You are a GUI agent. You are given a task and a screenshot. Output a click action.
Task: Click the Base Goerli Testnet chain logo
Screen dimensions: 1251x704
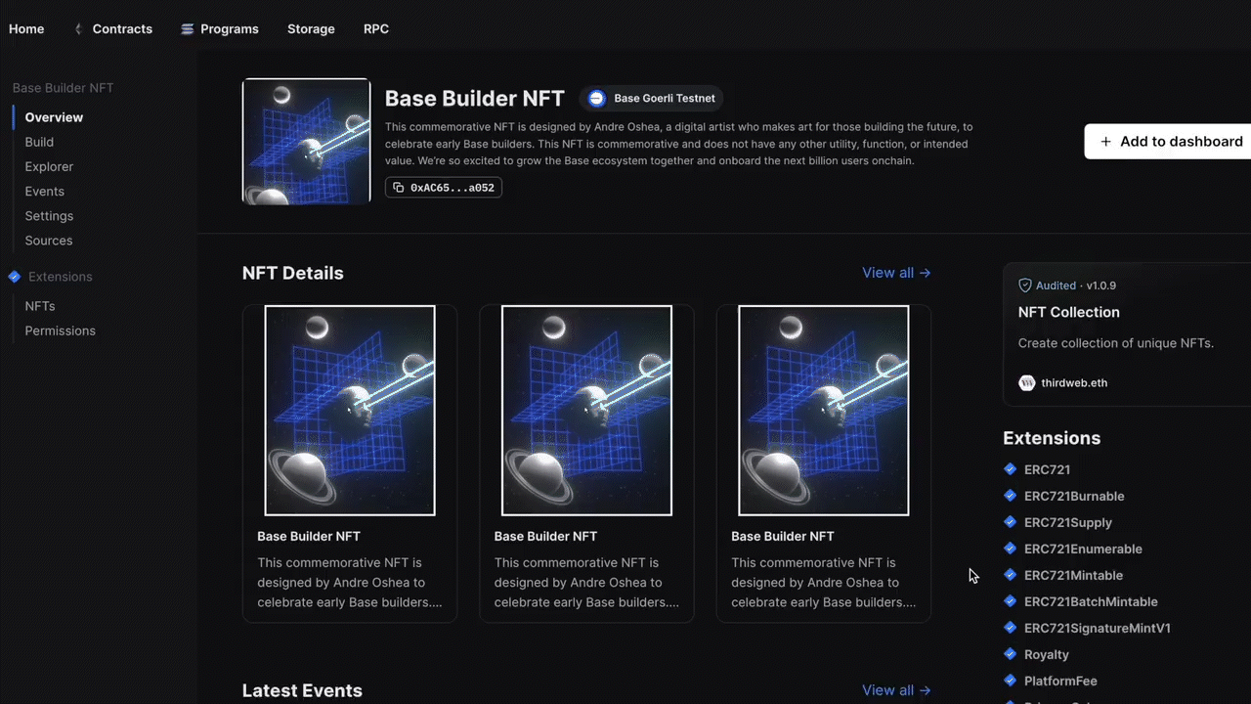(x=597, y=99)
